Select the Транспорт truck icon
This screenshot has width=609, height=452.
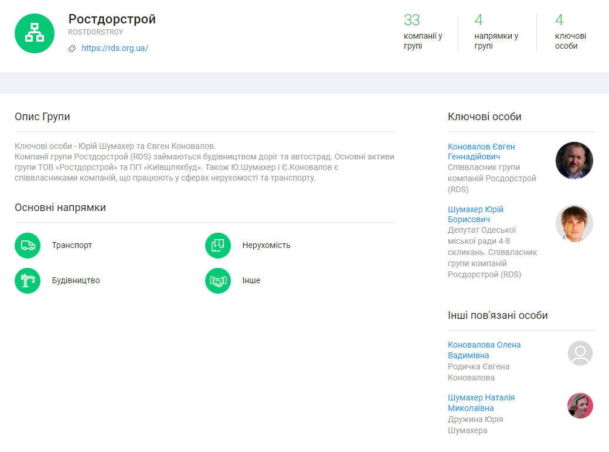pos(28,246)
